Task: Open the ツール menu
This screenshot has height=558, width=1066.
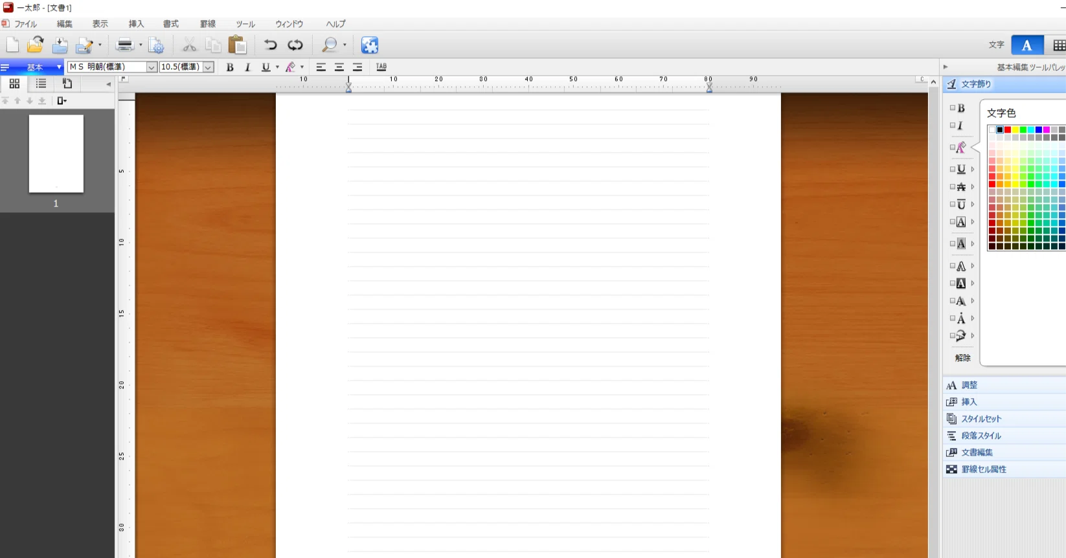Action: pyautogui.click(x=245, y=24)
